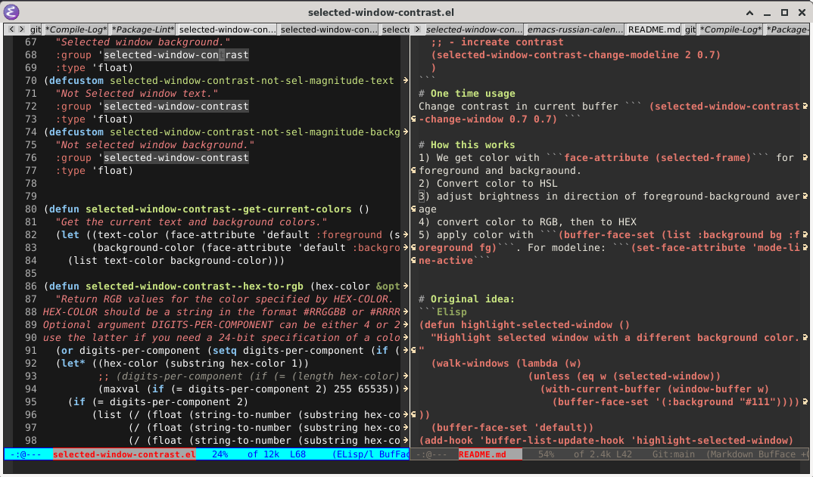This screenshot has height=477, width=813.
Task: Click the Git:main indicator in mode line
Action: [673, 454]
